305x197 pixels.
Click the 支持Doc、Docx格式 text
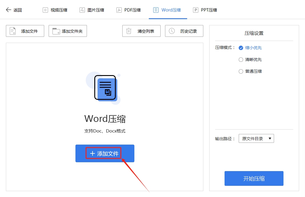click(x=105, y=131)
